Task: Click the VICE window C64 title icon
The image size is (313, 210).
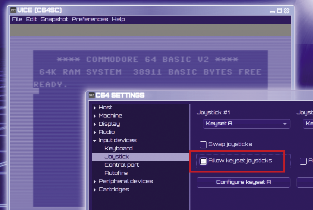Action: pos(13,10)
